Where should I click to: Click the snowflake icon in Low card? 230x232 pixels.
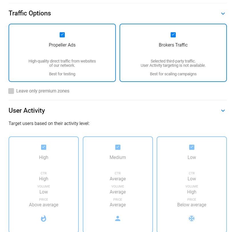tap(191, 219)
